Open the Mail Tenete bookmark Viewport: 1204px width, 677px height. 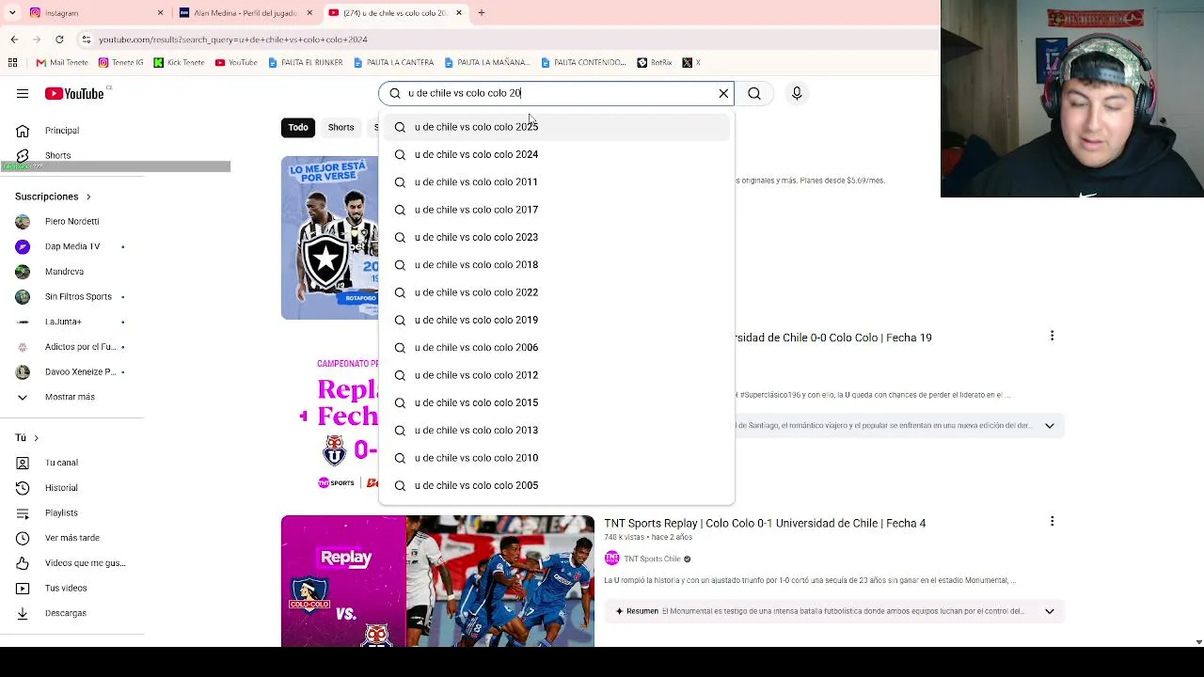[x=62, y=62]
